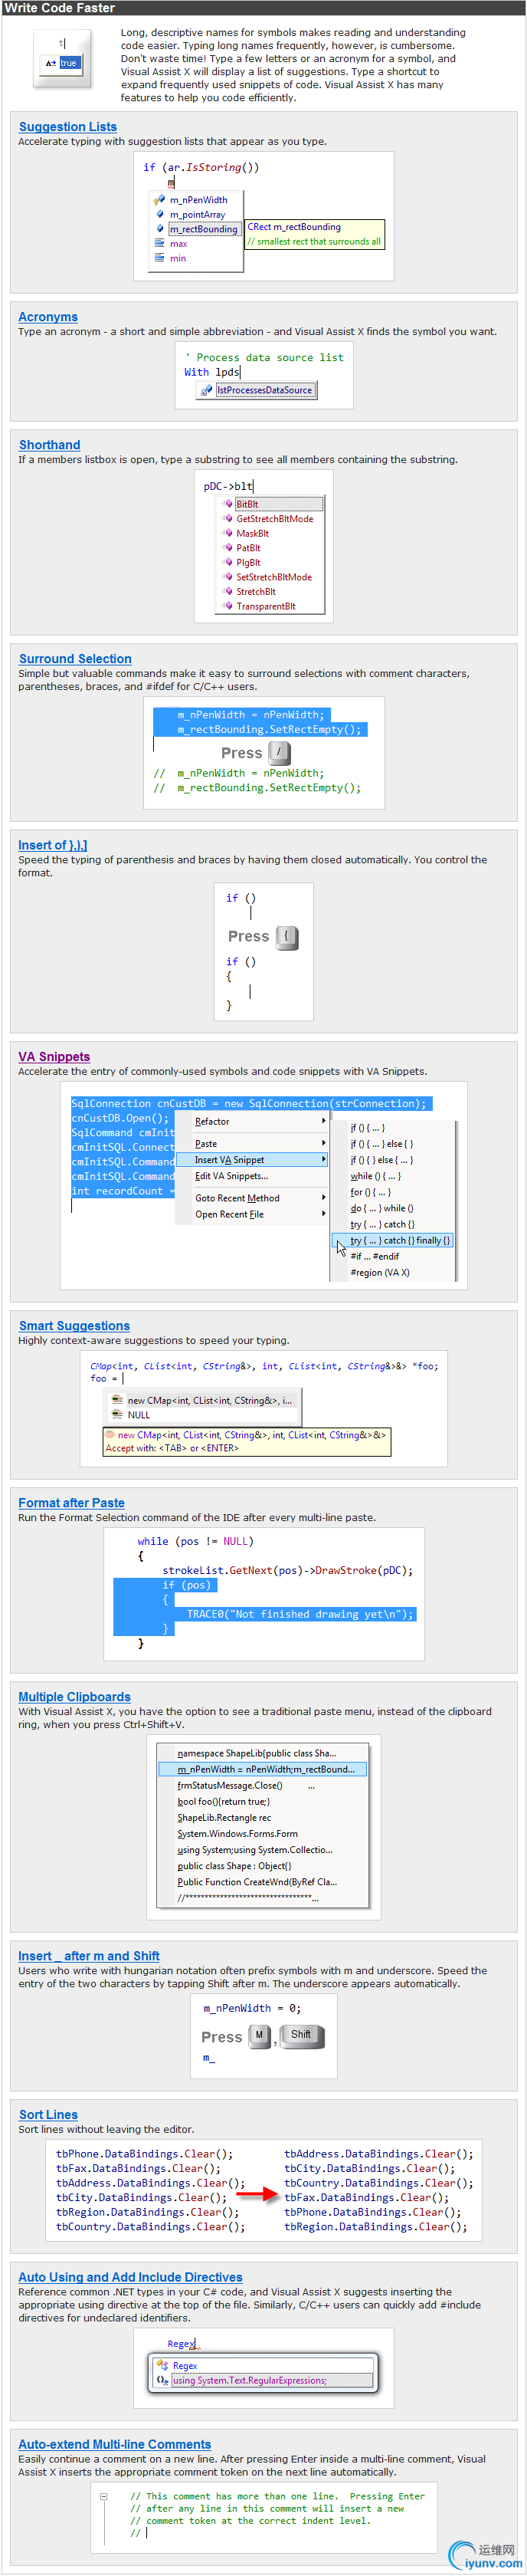527x2576 pixels.
Task: Click the open brace key icon
Action: tap(287, 936)
